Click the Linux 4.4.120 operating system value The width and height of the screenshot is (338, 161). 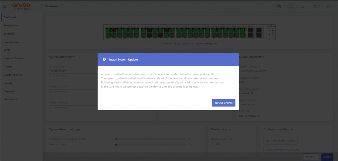246,93
